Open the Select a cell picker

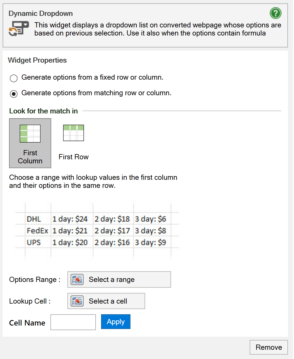tap(106, 301)
